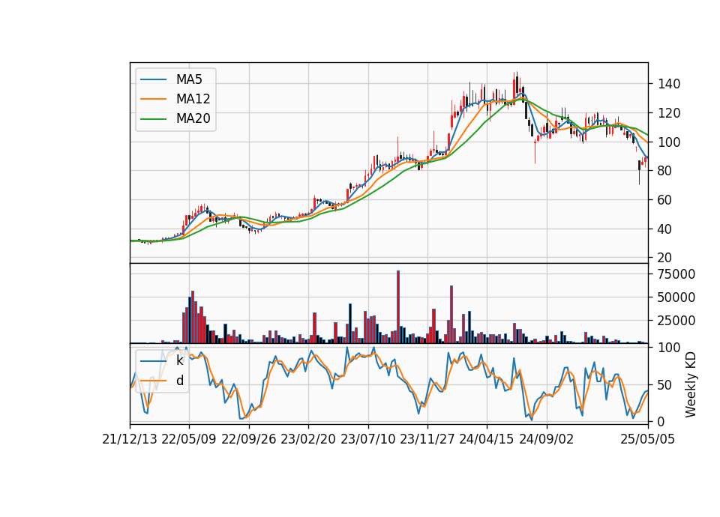This screenshot has width=720, height=517.
Task: Click the MA12 legend label
Action: pyautogui.click(x=193, y=99)
